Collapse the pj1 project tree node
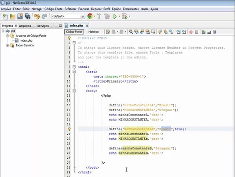Viewport: 235px width, 177px height. [x=3, y=31]
